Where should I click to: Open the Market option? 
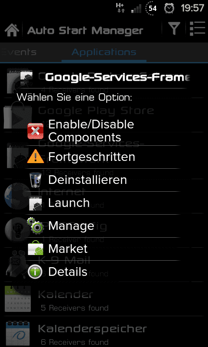pos(104,249)
